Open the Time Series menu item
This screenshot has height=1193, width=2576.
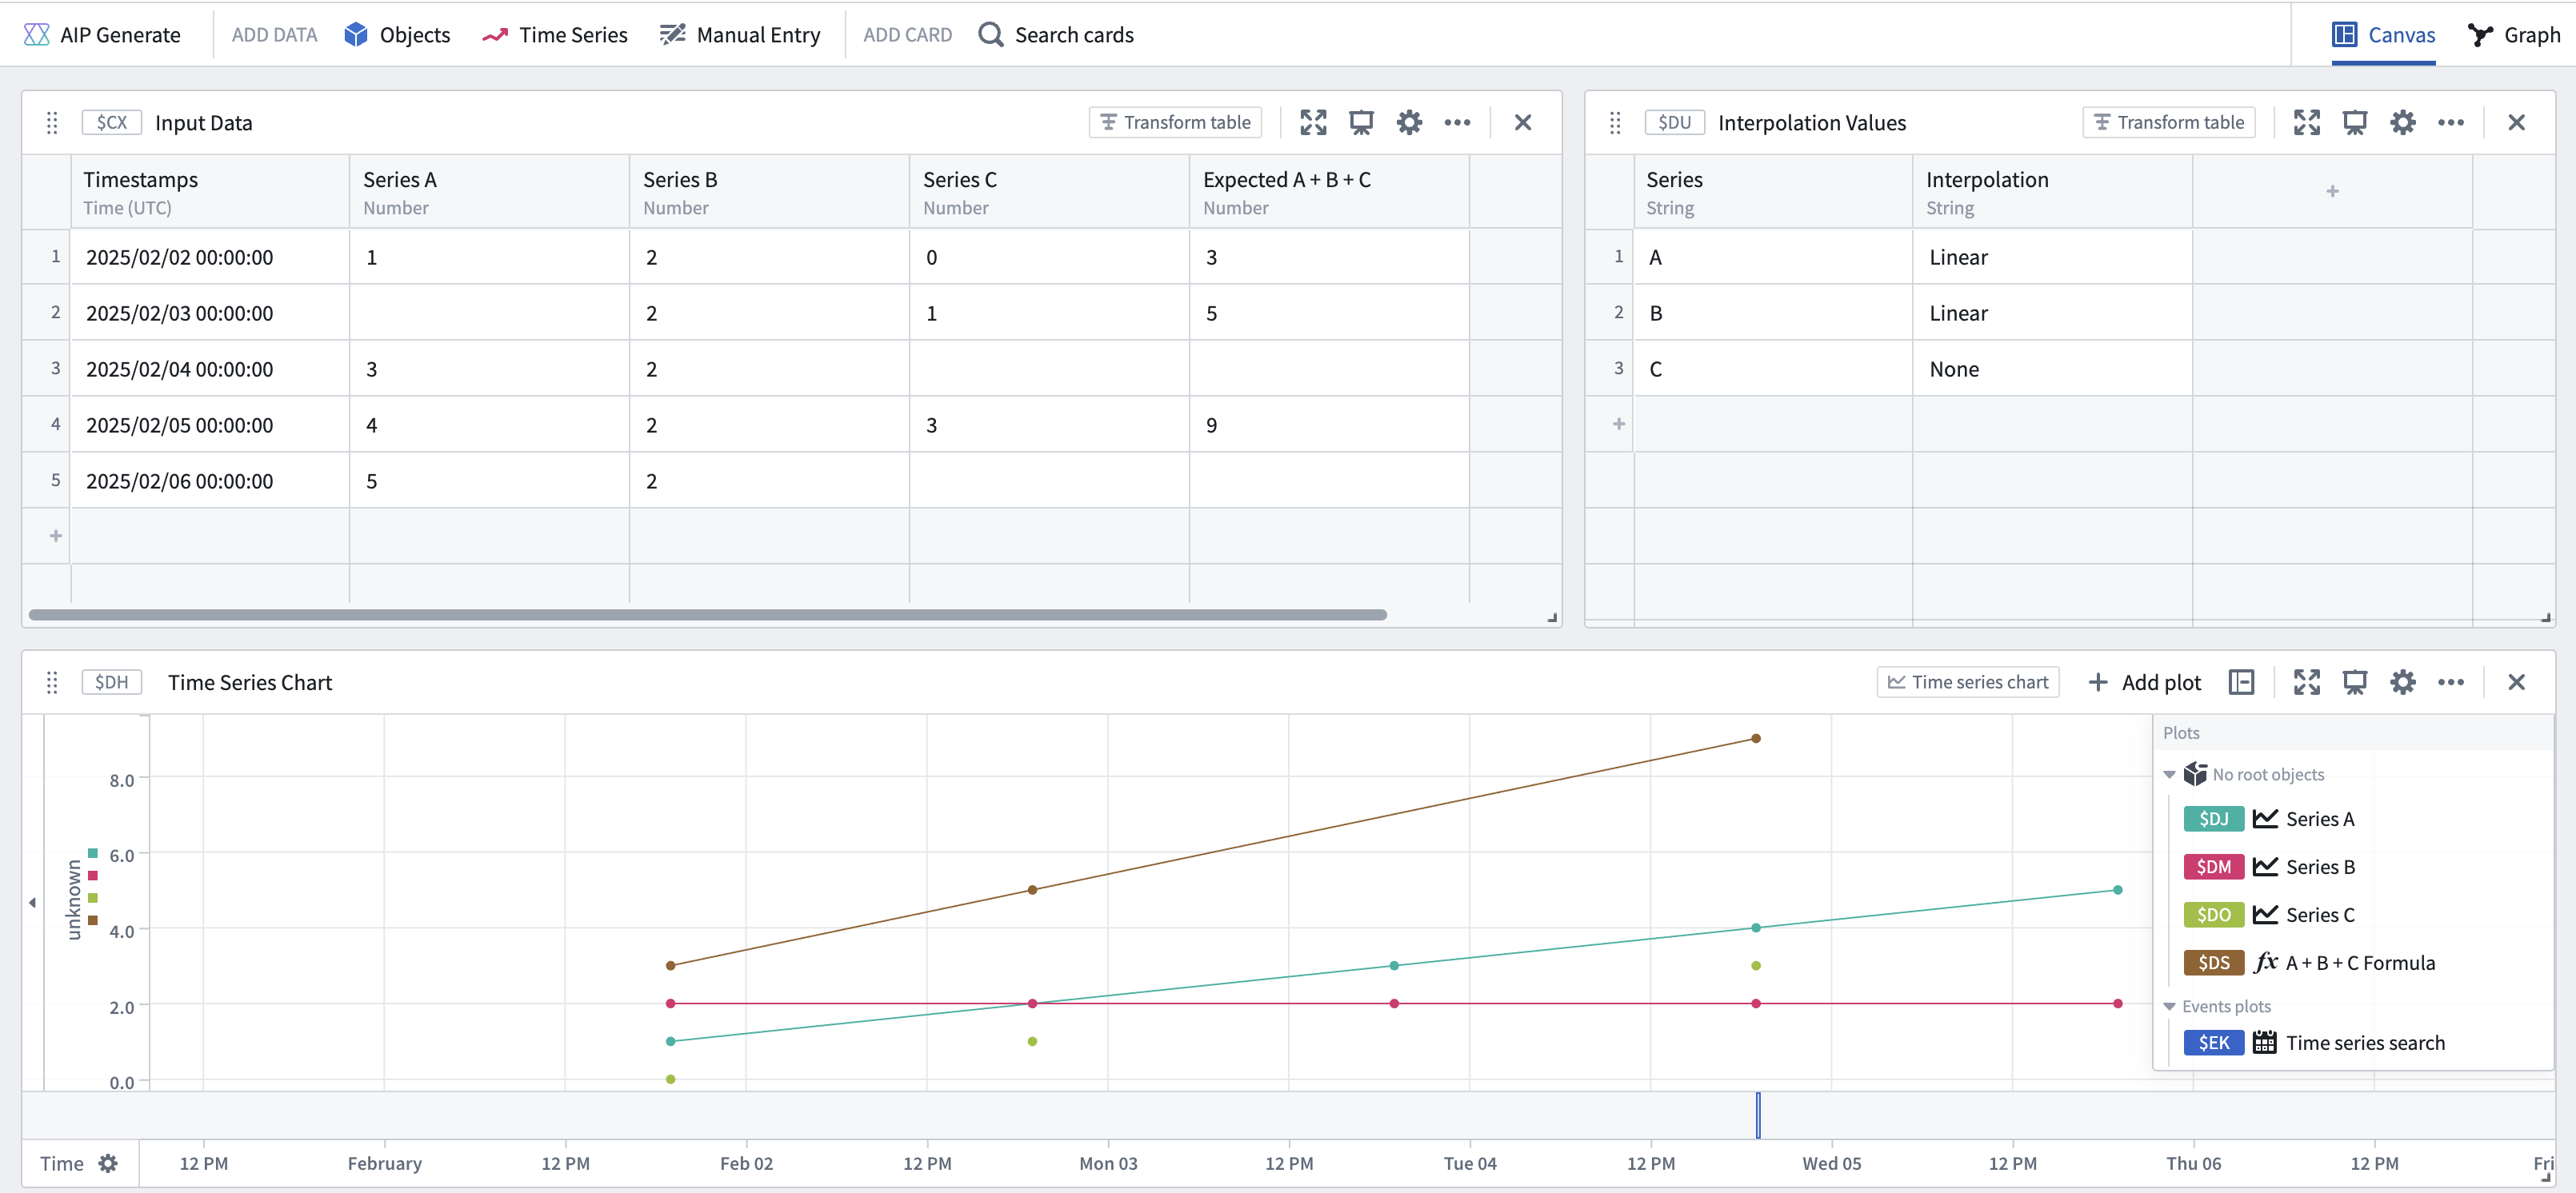tap(555, 35)
